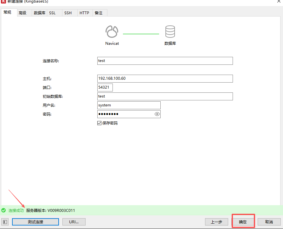This screenshot has height=229, width=283.
Task: Focus the 主机 field with 192.168.100.60
Action: coord(165,78)
